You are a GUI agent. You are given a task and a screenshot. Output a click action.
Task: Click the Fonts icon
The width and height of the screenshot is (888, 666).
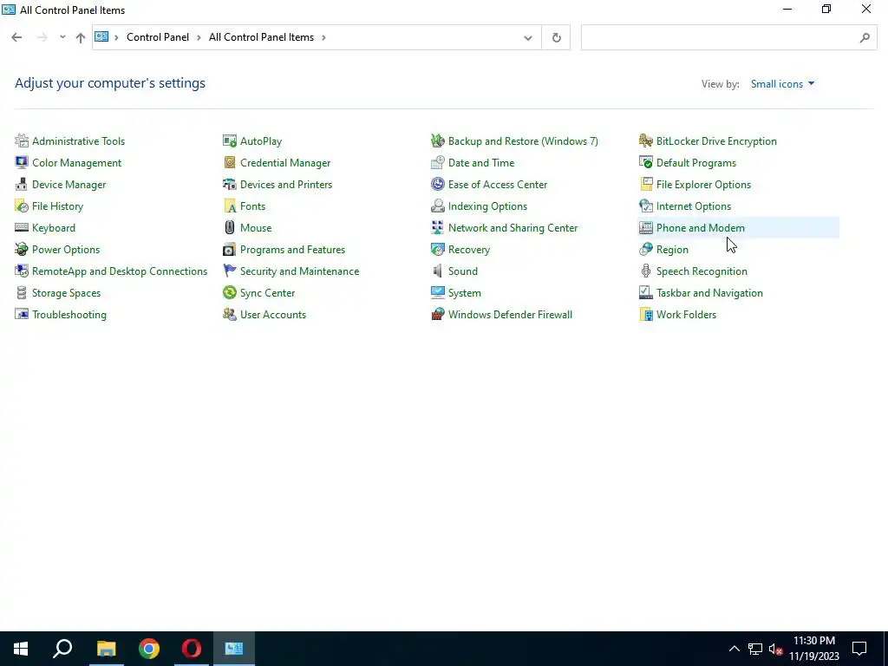pyautogui.click(x=229, y=206)
